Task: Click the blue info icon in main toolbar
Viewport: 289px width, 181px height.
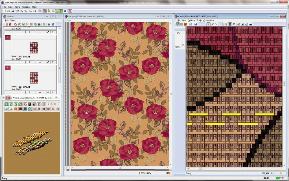Action: [65, 11]
